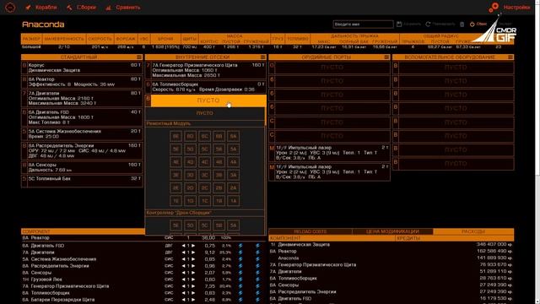Open the Корпус Динамическая Защита slot

tap(82, 68)
